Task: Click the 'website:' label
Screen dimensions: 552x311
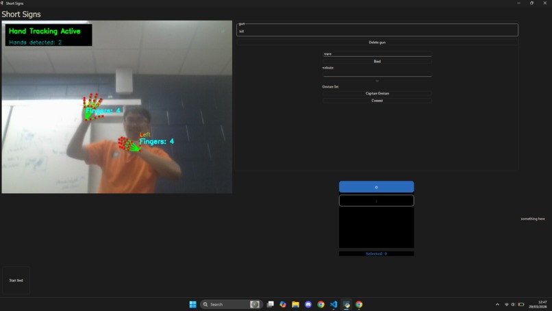Action: (x=328, y=68)
